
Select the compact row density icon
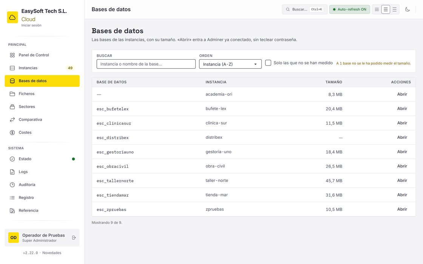pyautogui.click(x=377, y=9)
